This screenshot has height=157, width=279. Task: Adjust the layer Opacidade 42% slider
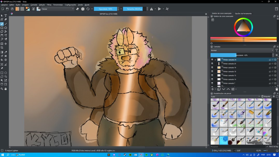coord(241,55)
